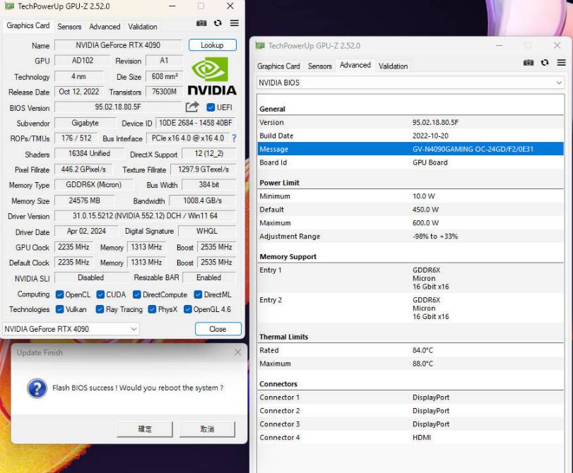This screenshot has width=573, height=473.
Task: Click the 取消 button in the Update Finish dialog
Action: point(207,429)
